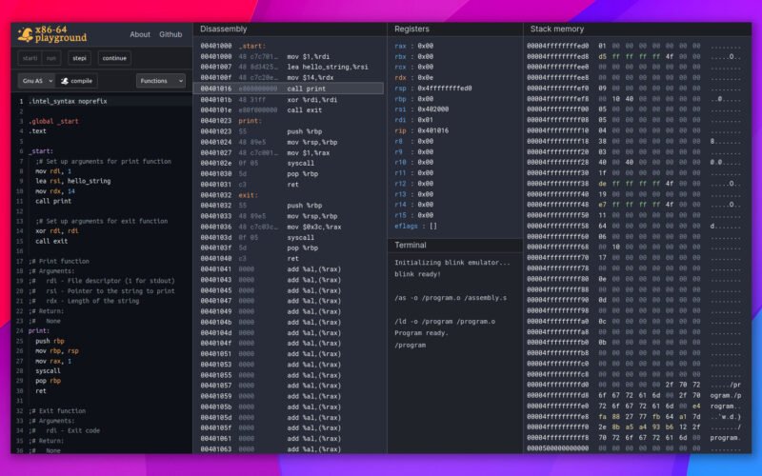Click the compile button with its icon
762x476 pixels.
(77, 81)
